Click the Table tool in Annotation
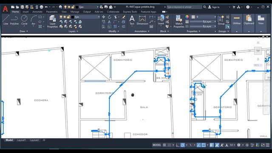This screenshot has height=153, width=272. point(151,26)
